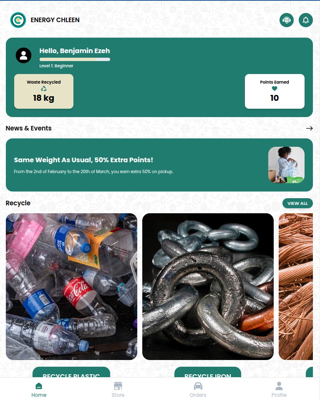Tap the Recycle Plastic button

pos(71,372)
